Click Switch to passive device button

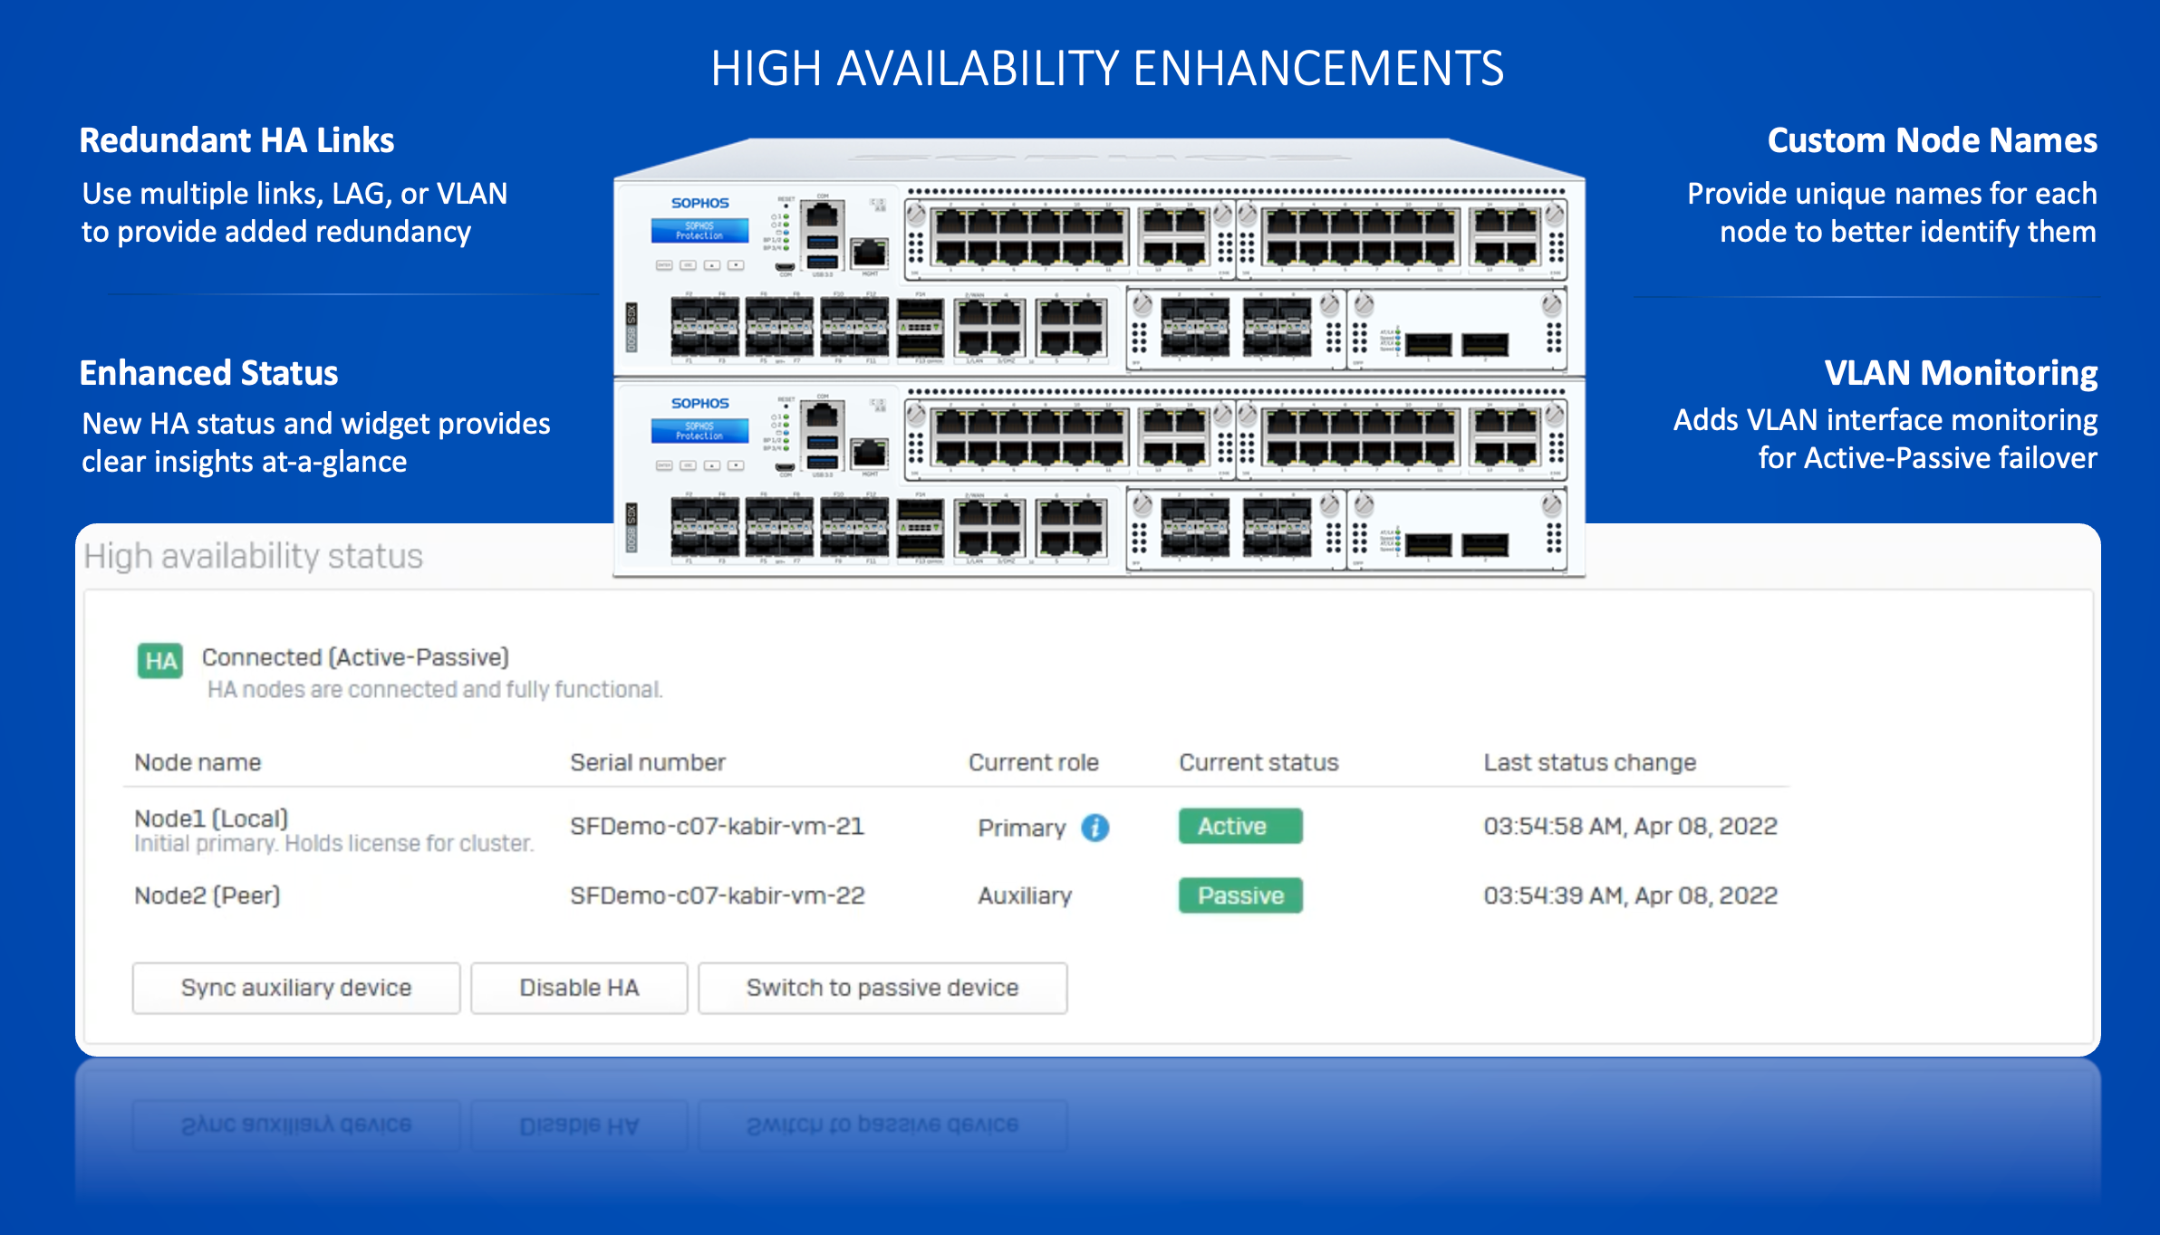[882, 988]
